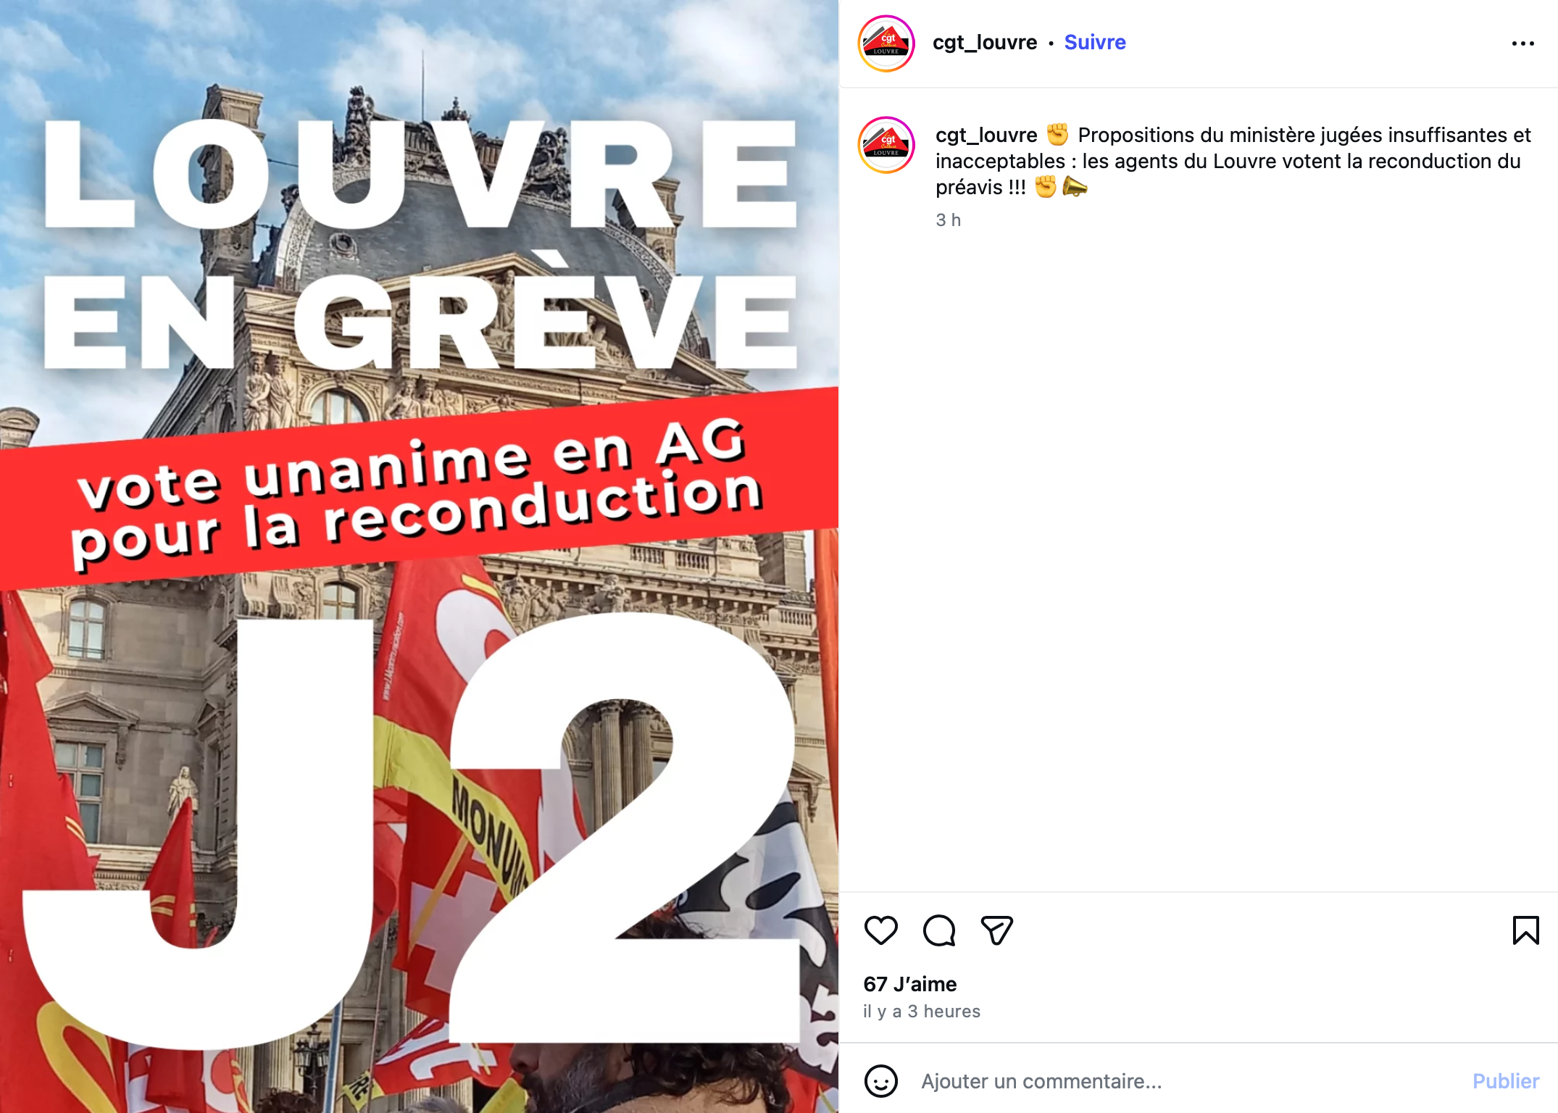Viewport: 1558px width, 1113px height.
Task: Save the post with the bookmark icon
Action: pyautogui.click(x=1525, y=930)
